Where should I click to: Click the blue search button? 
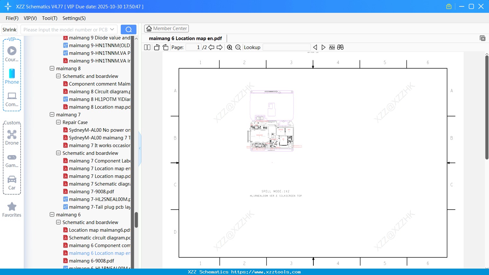click(128, 29)
